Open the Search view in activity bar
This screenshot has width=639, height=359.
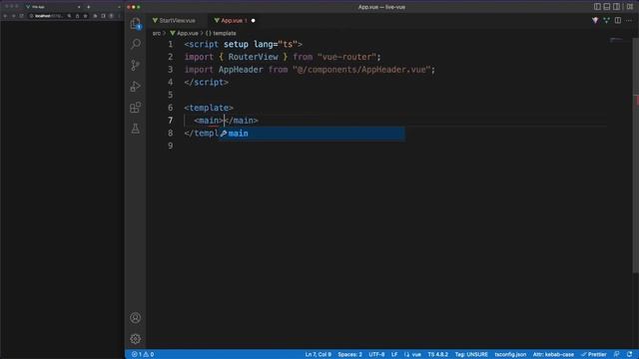click(136, 44)
